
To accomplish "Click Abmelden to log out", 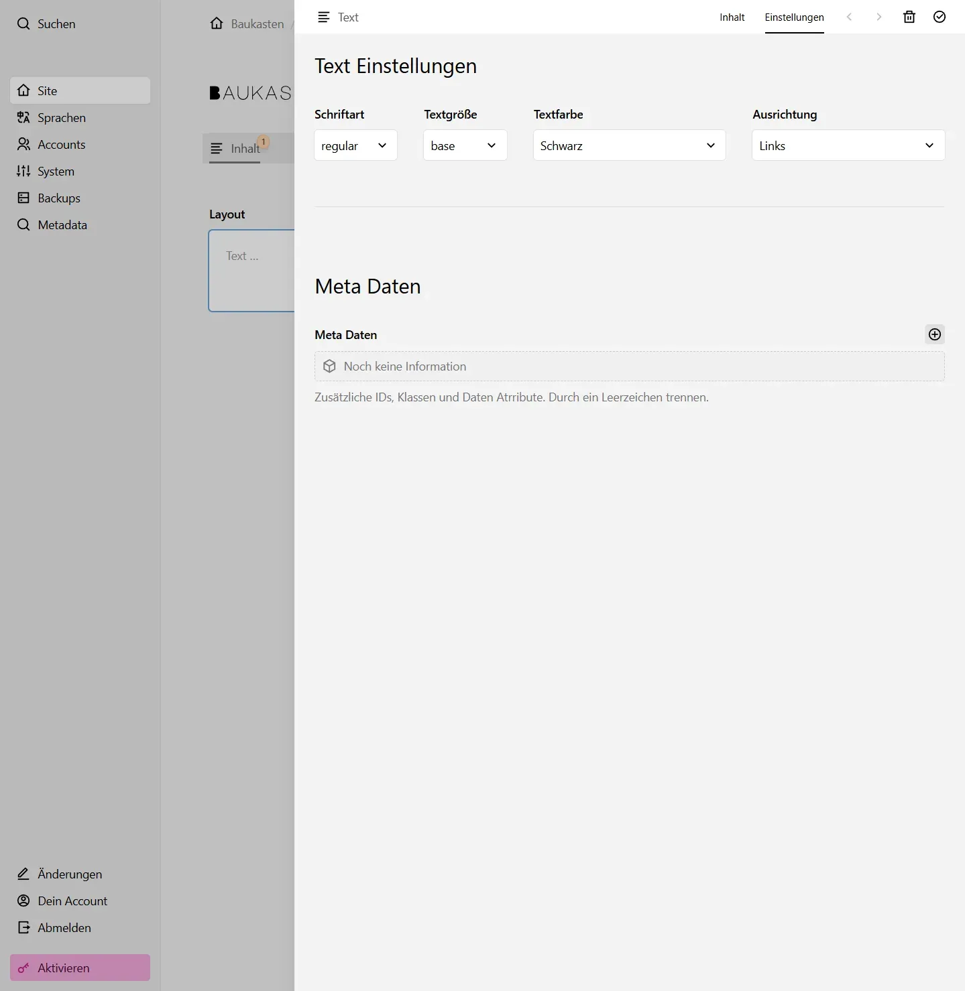I will click(64, 927).
